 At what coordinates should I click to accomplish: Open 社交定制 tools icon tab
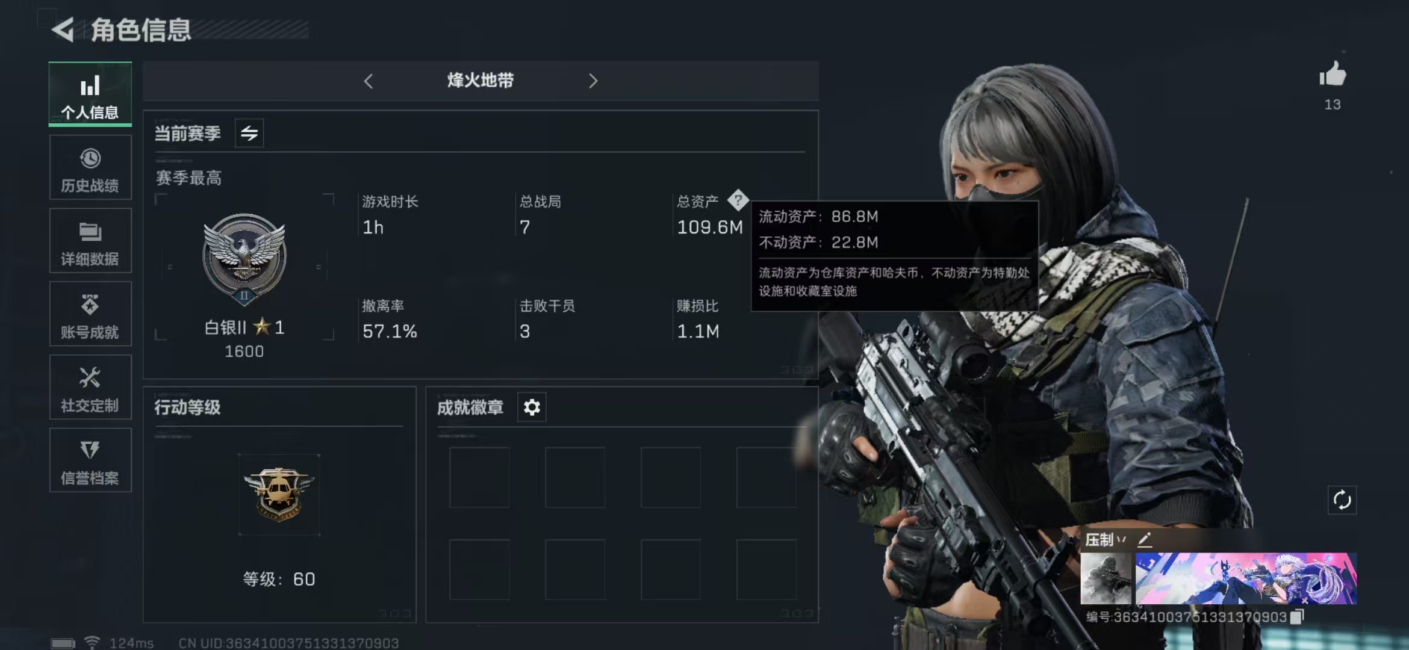tap(90, 388)
